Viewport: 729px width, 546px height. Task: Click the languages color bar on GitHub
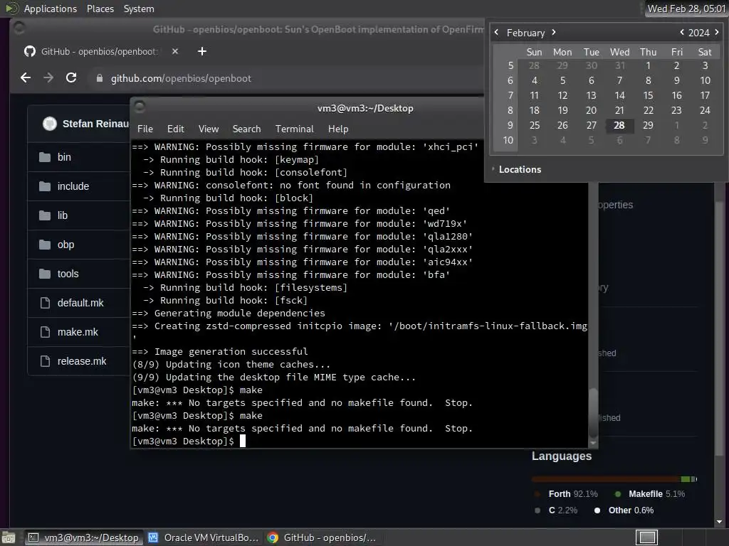point(614,478)
